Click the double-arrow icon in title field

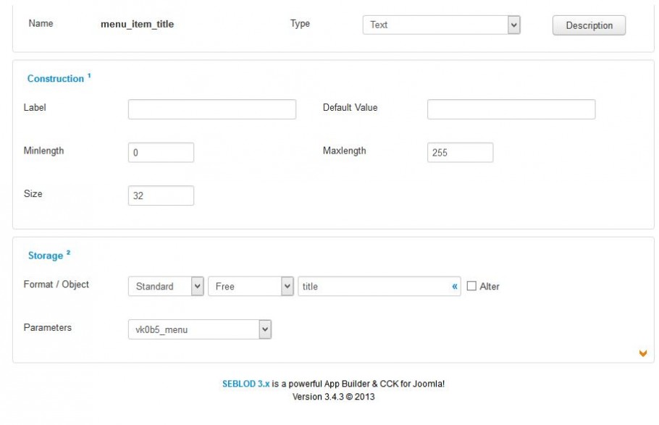pyautogui.click(x=454, y=286)
